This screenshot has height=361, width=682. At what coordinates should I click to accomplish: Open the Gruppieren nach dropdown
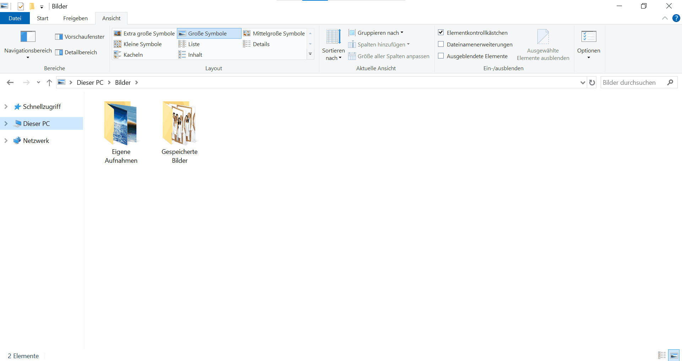tap(377, 33)
